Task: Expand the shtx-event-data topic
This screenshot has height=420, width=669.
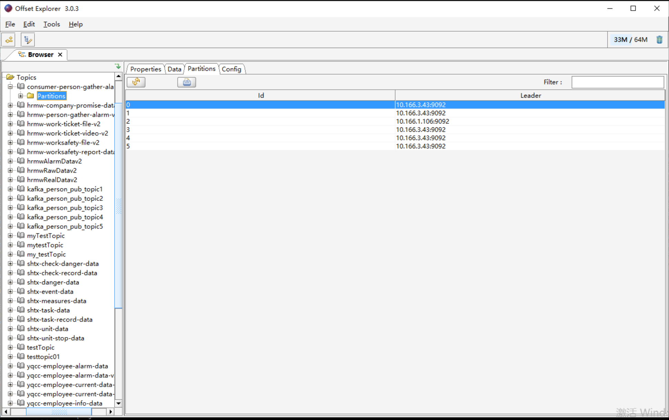Action: (10, 291)
